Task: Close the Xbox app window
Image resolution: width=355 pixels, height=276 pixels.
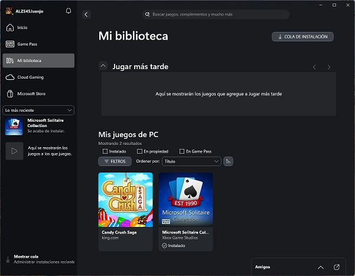Action: click(x=348, y=5)
